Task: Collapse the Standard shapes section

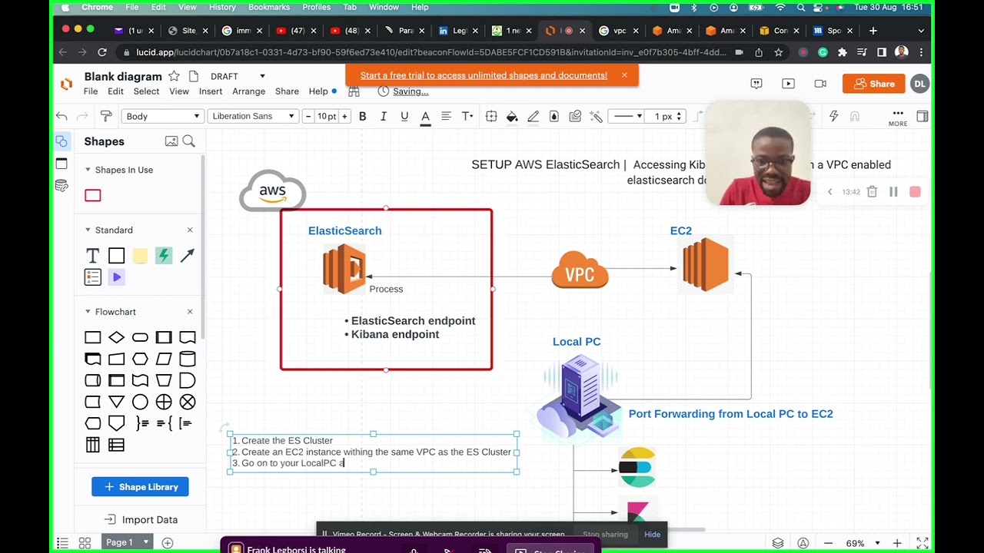Action: [88, 230]
